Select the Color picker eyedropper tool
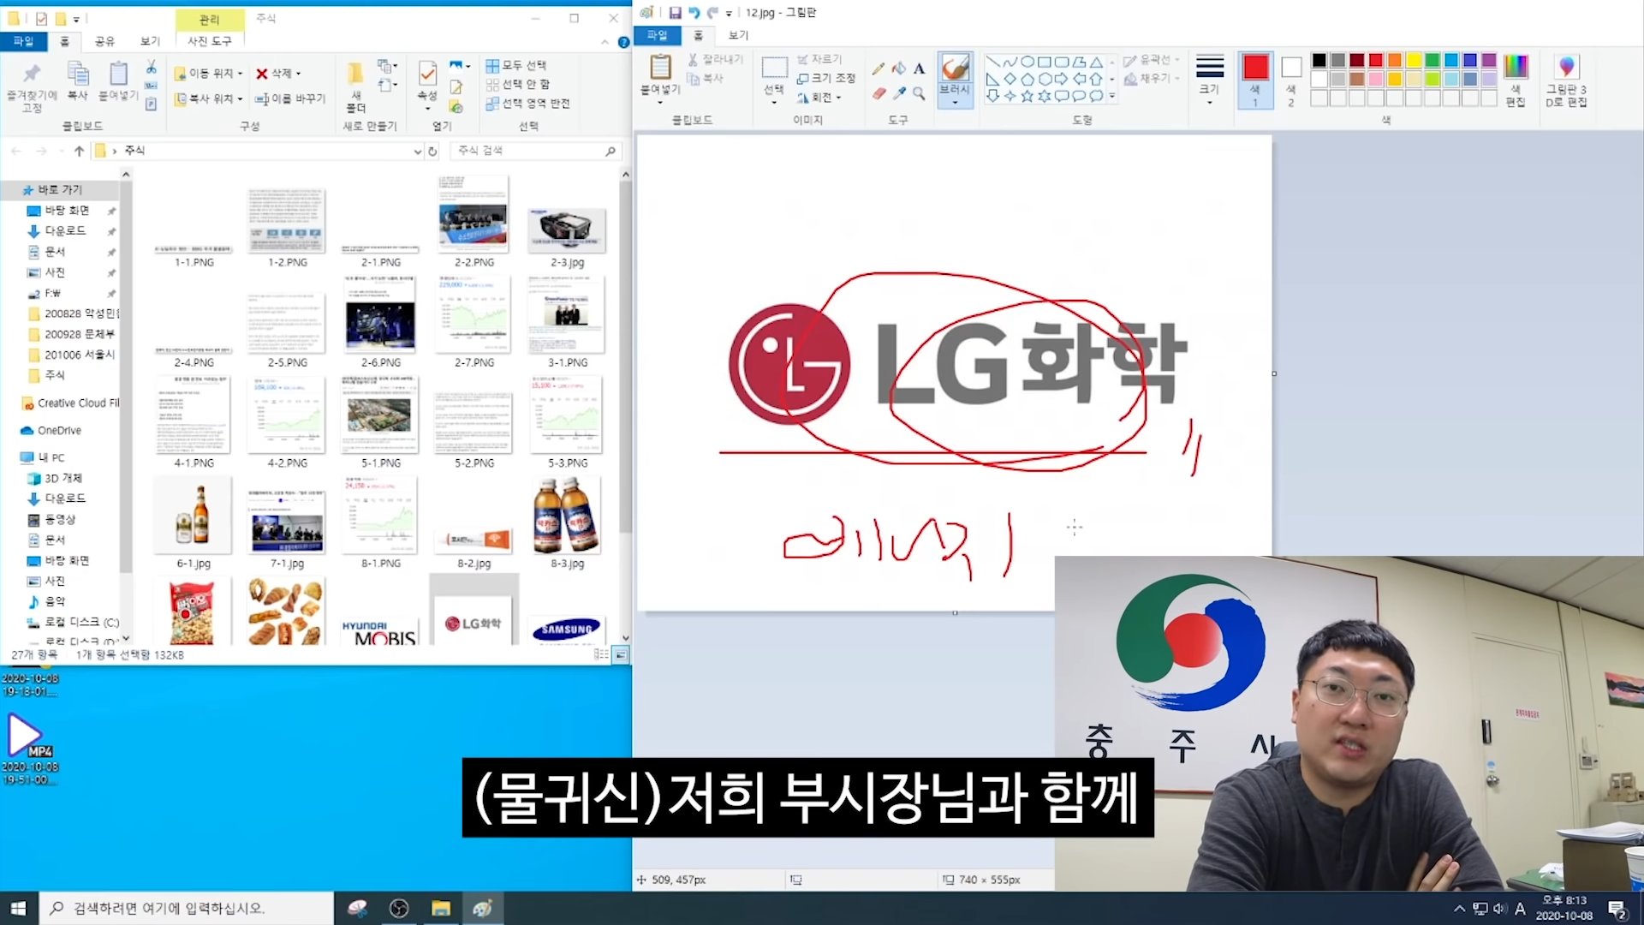The height and width of the screenshot is (925, 1644). click(898, 93)
